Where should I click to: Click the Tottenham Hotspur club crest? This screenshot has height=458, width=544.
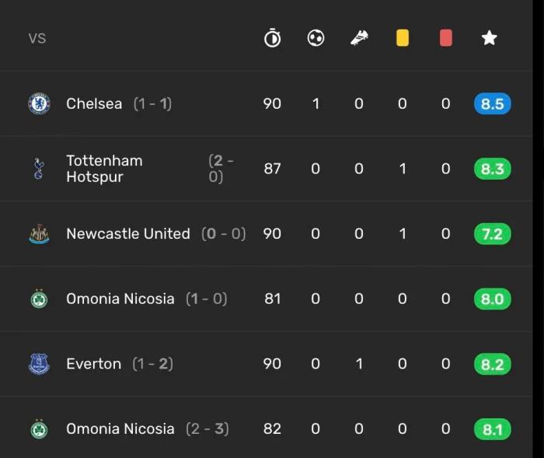pyautogui.click(x=39, y=169)
